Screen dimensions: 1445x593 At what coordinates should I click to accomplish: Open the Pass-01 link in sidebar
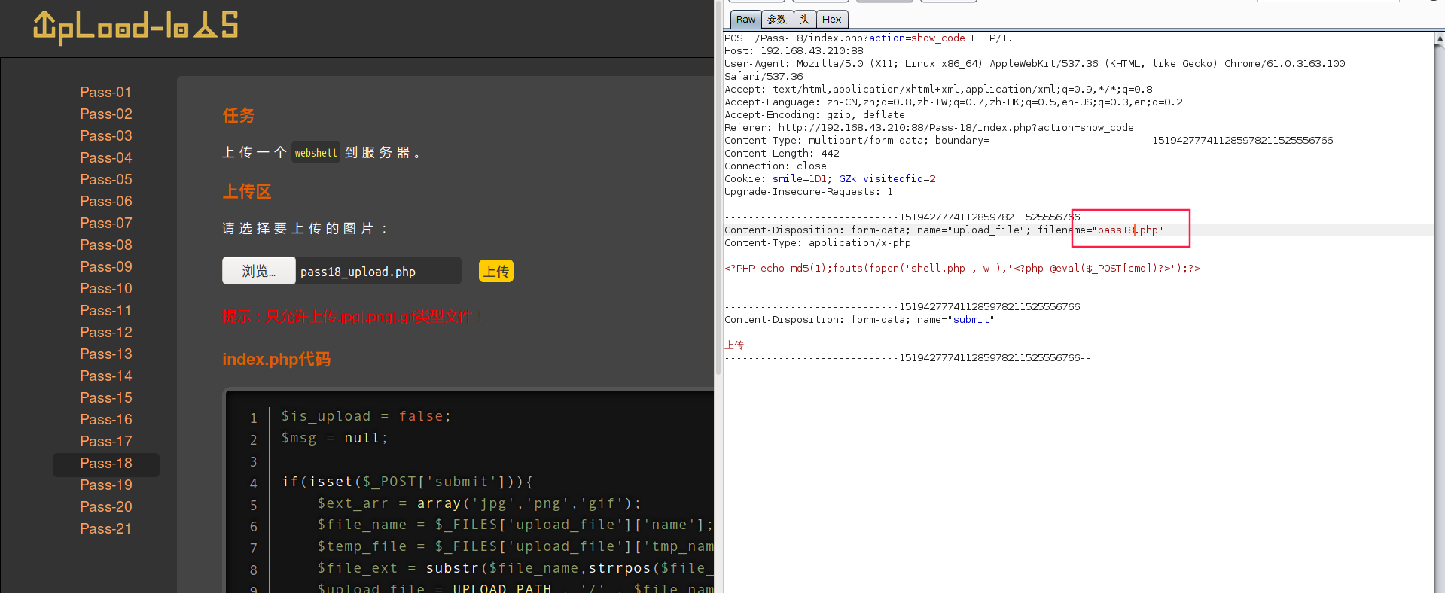pyautogui.click(x=105, y=92)
